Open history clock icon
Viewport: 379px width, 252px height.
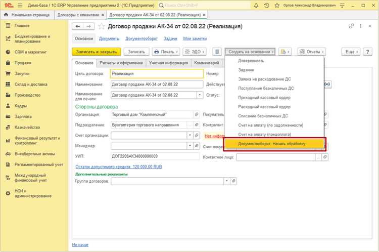coord(267,5)
